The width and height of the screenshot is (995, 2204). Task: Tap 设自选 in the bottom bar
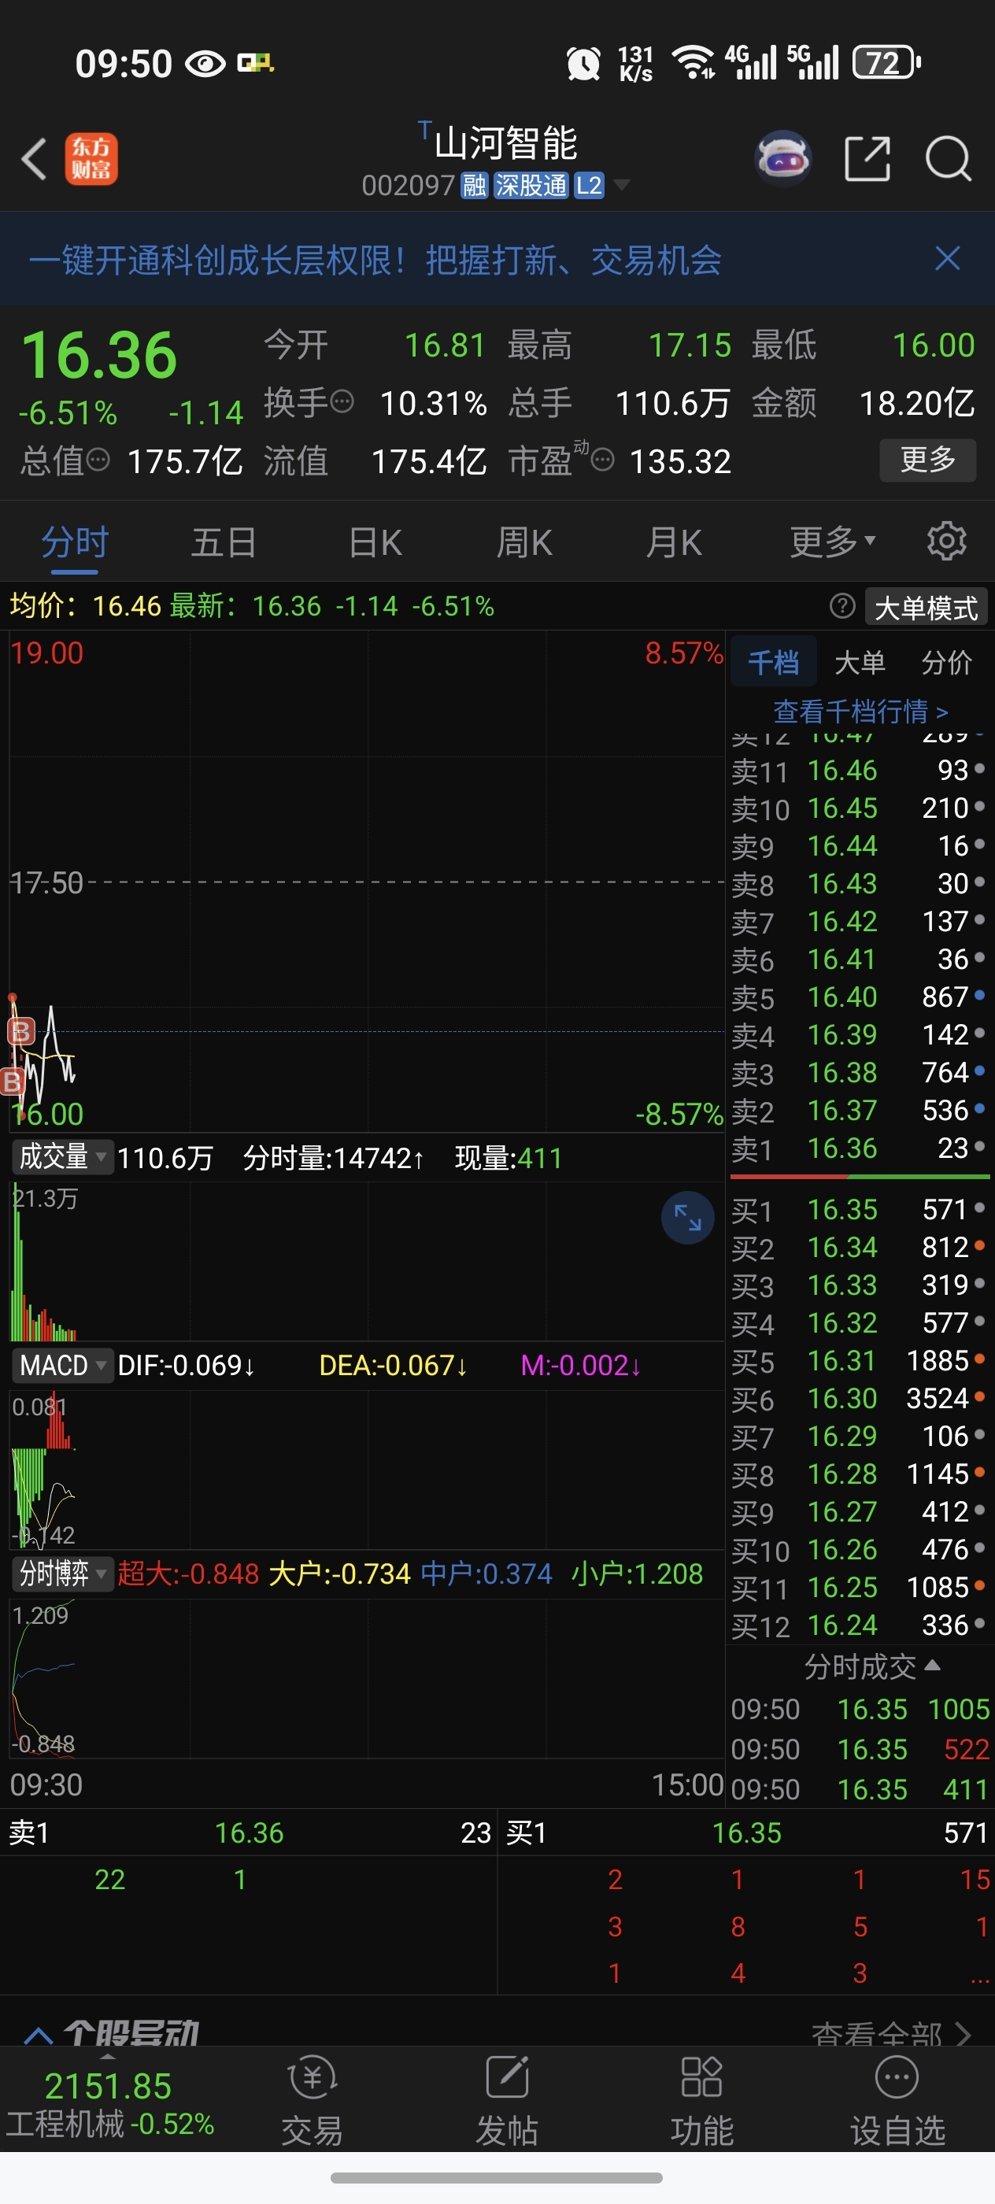click(897, 2102)
